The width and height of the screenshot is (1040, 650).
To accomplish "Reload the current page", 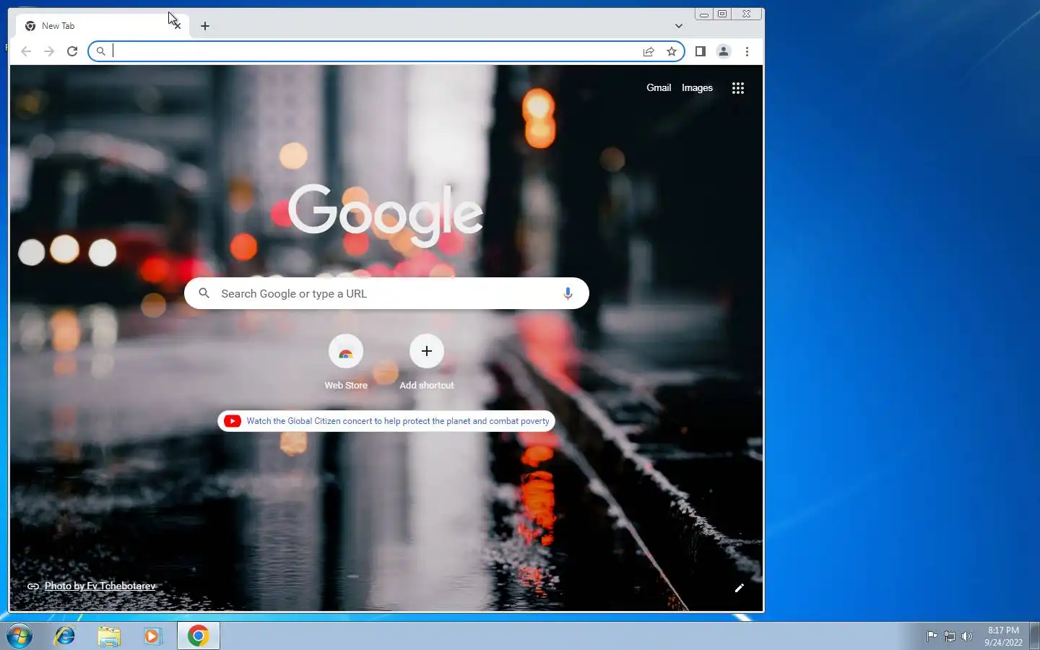I will tap(72, 51).
